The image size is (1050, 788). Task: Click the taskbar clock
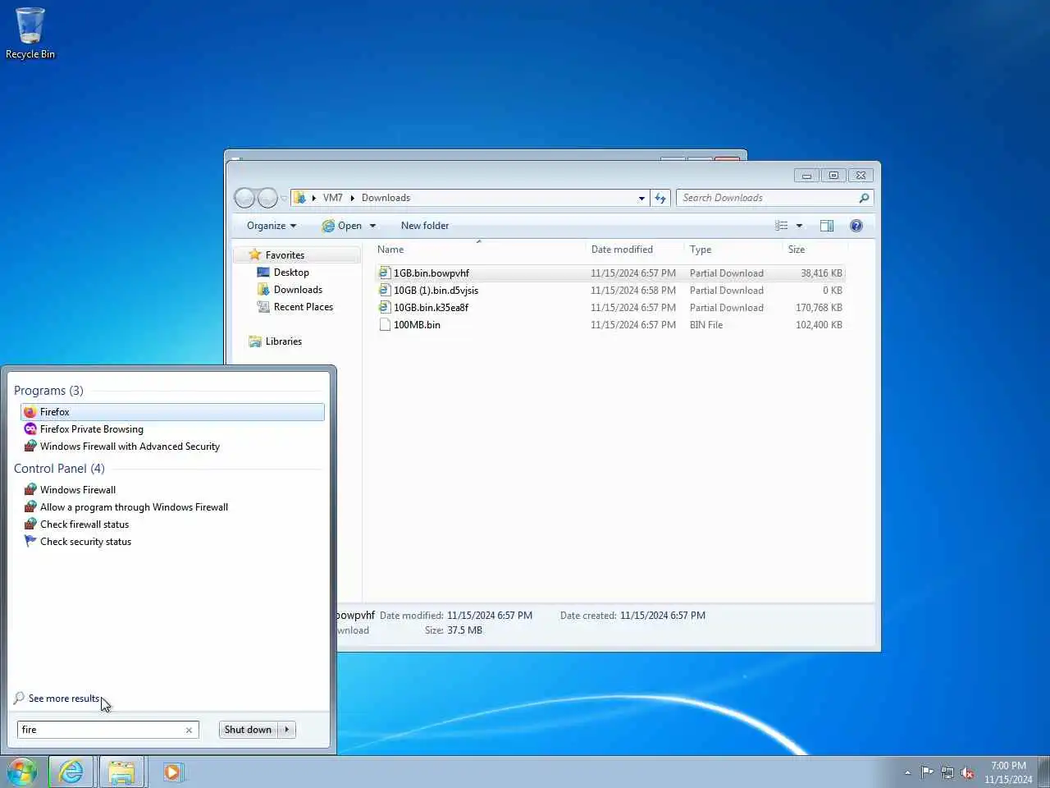(1008, 772)
